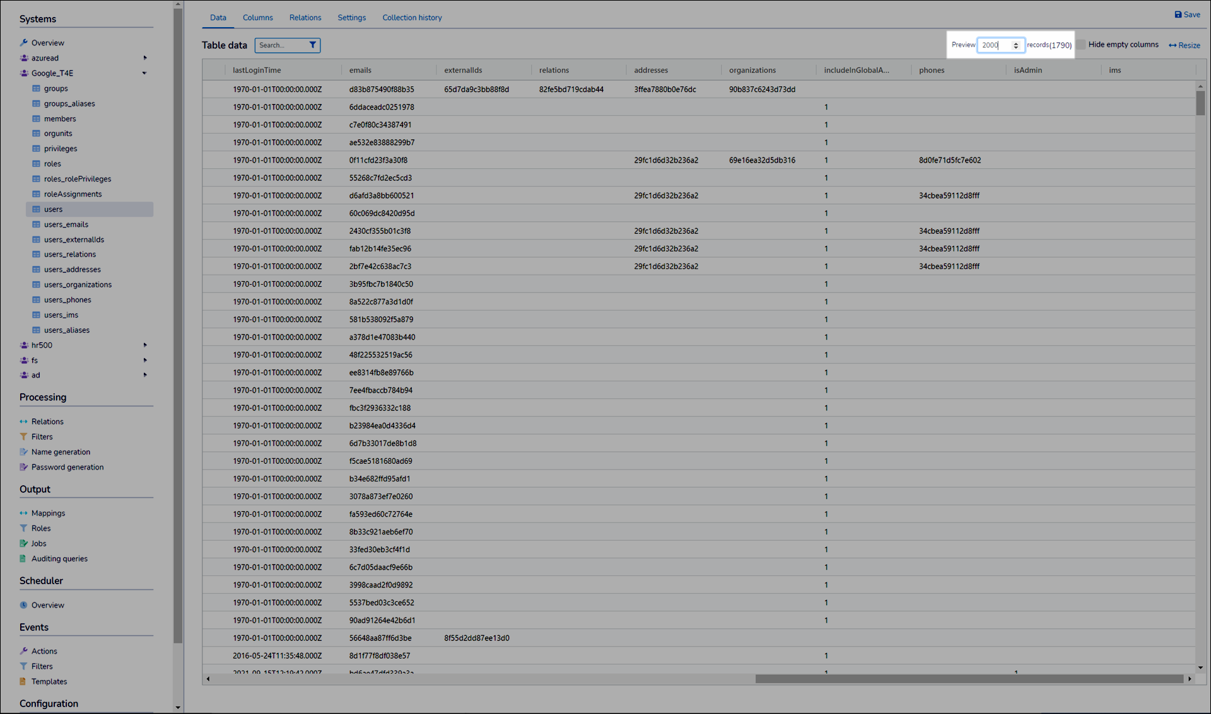The width and height of the screenshot is (1211, 714).
Task: Click the Resize arrows icon
Action: [1172, 45]
